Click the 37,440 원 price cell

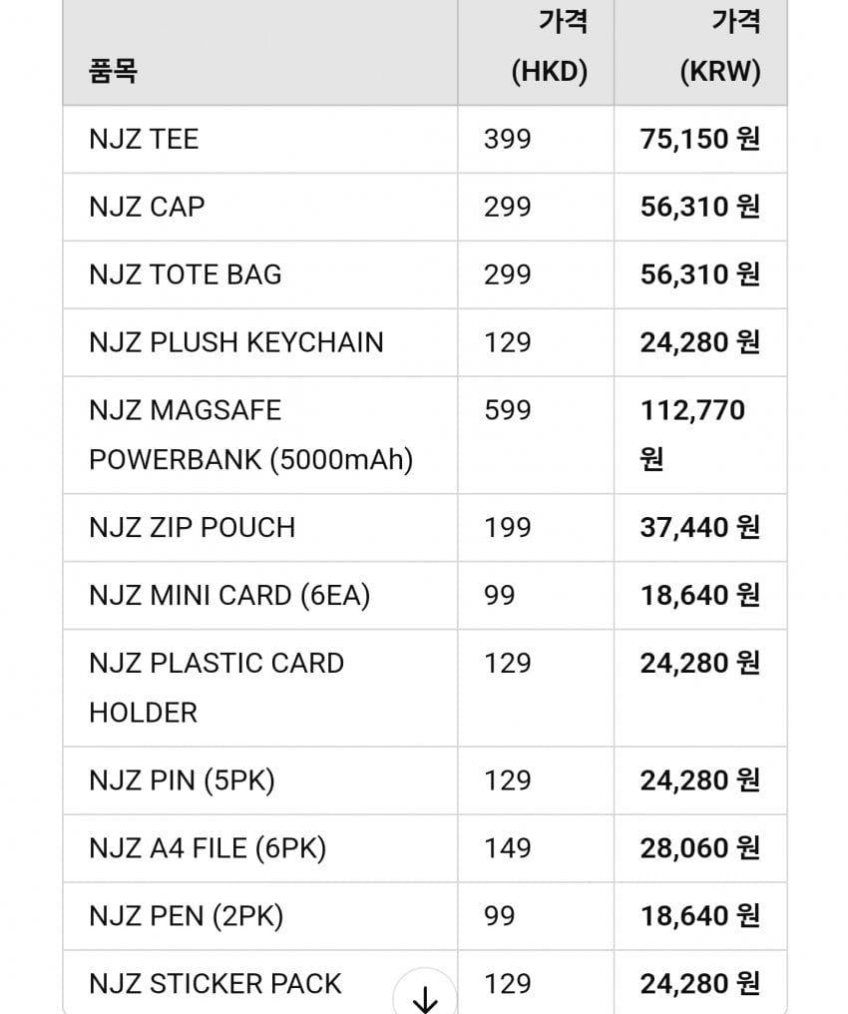(x=699, y=527)
